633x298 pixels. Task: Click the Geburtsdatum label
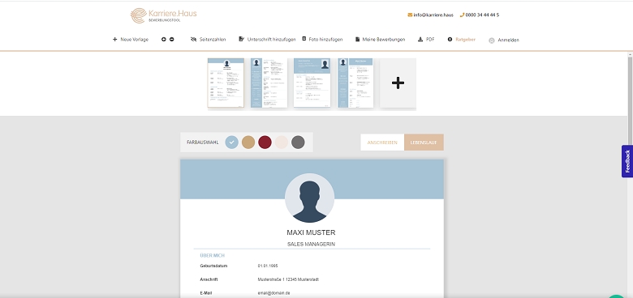(x=214, y=266)
